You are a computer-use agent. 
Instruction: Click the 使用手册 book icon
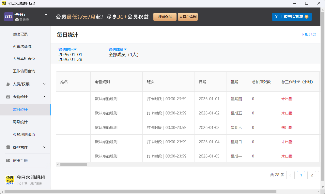[x=8, y=160]
